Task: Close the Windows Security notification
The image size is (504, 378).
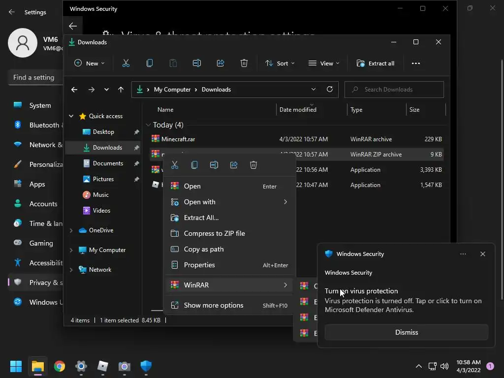Action: (x=482, y=254)
